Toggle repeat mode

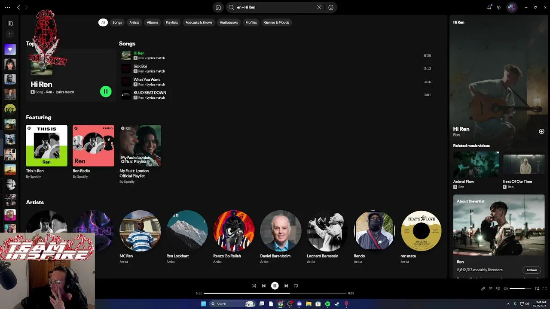[296, 286]
